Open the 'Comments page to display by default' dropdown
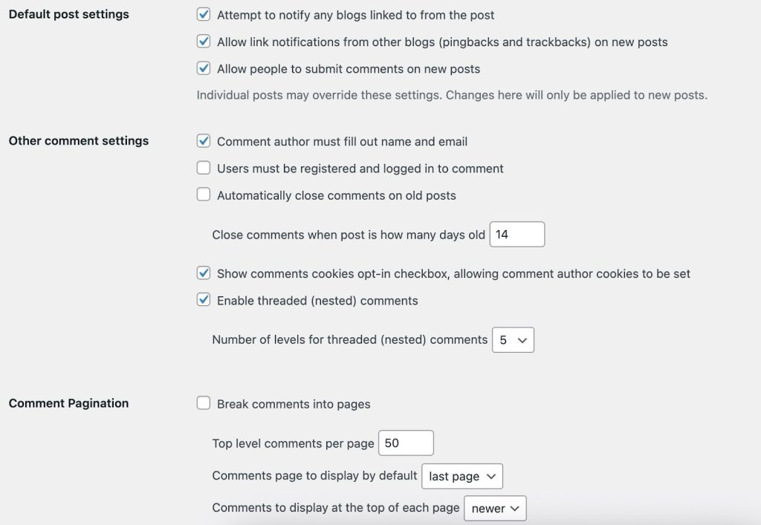The height and width of the screenshot is (525, 761). pyautogui.click(x=462, y=476)
